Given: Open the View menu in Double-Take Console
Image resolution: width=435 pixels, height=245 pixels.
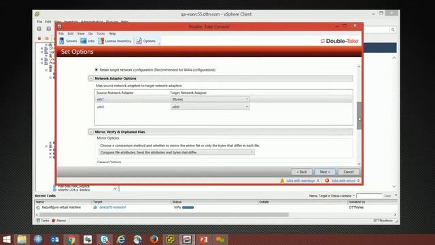Looking at the screenshot, I should coord(81,33).
